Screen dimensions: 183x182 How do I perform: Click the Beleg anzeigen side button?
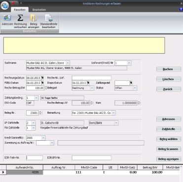[x=169, y=159]
